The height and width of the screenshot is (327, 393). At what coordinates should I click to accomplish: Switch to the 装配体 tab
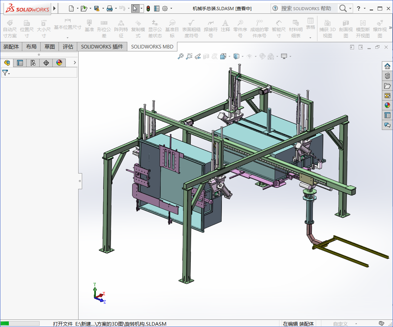11,47
